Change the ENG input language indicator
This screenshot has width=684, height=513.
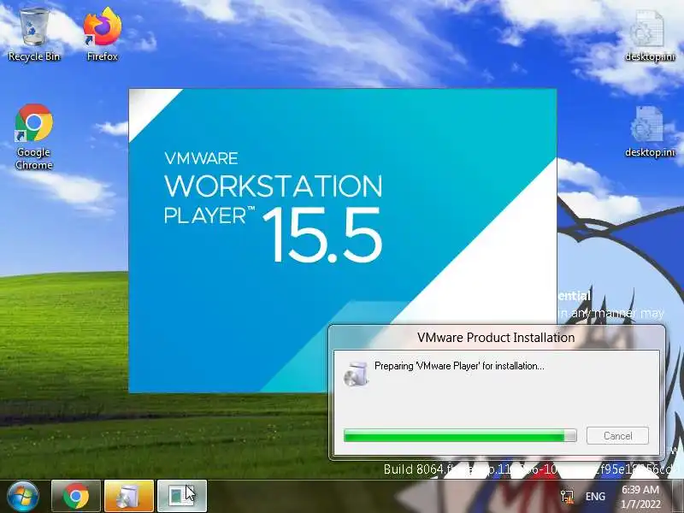click(595, 497)
